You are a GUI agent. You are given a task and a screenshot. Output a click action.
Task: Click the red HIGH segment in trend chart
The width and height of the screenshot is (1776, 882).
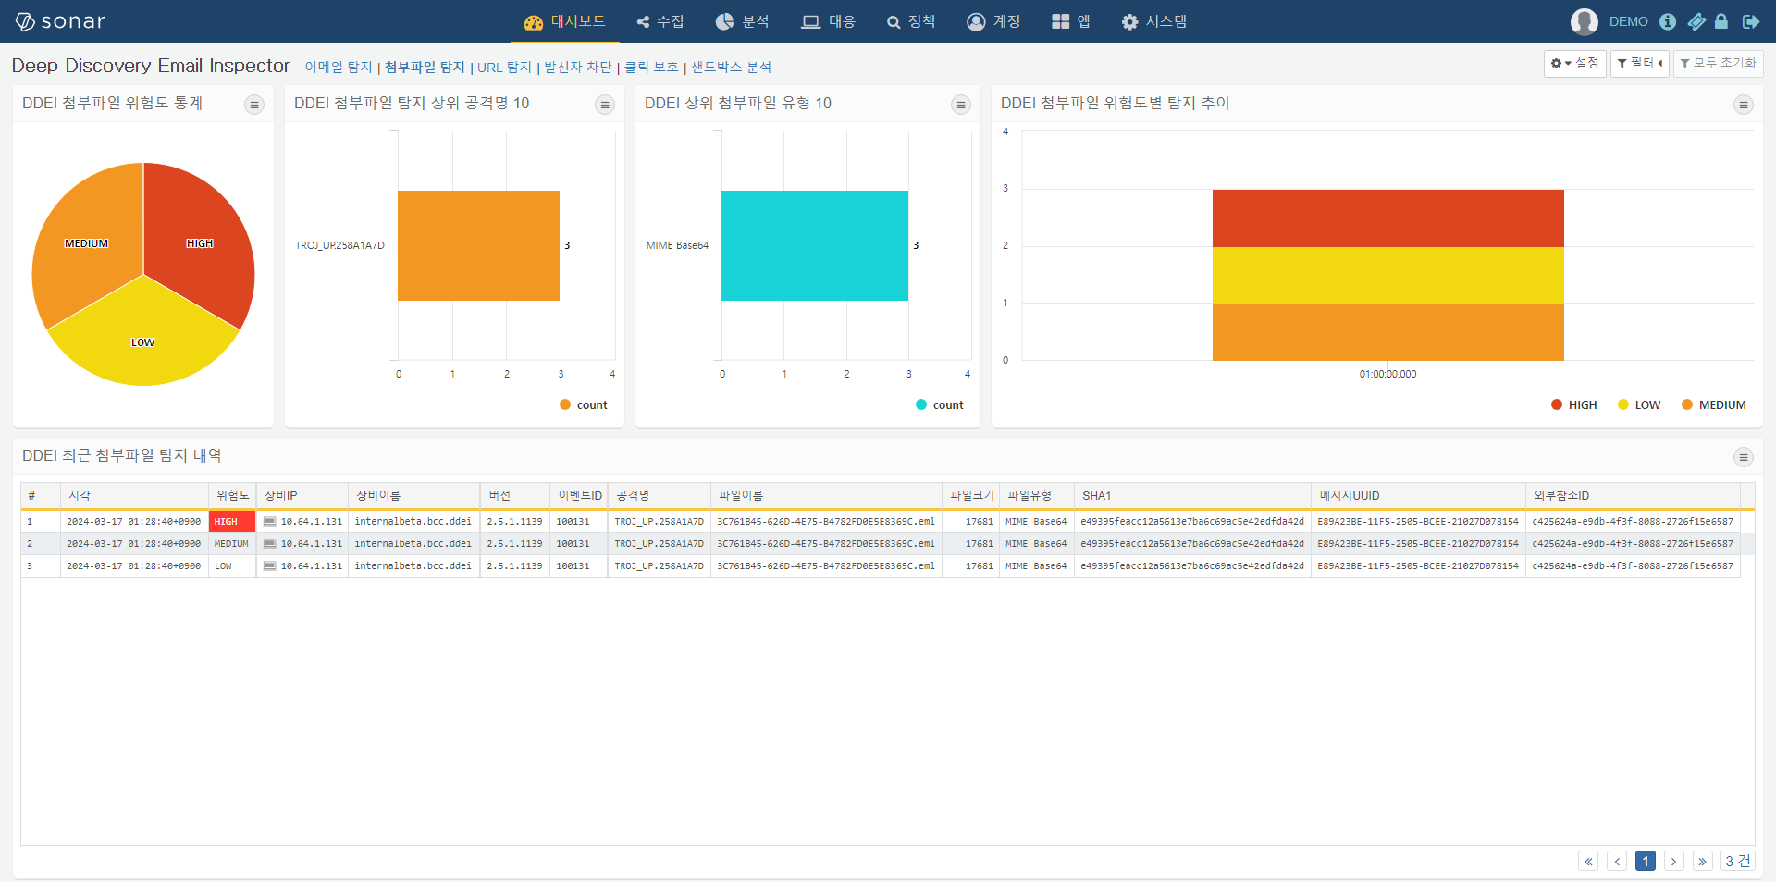1387,218
